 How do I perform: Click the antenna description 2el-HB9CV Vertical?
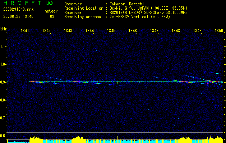pos(129,17)
